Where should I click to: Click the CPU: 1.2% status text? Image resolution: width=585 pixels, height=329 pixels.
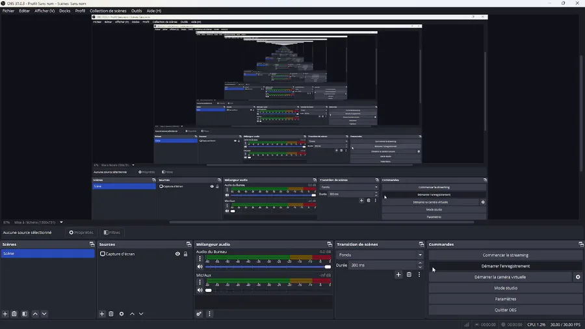pos(536,324)
